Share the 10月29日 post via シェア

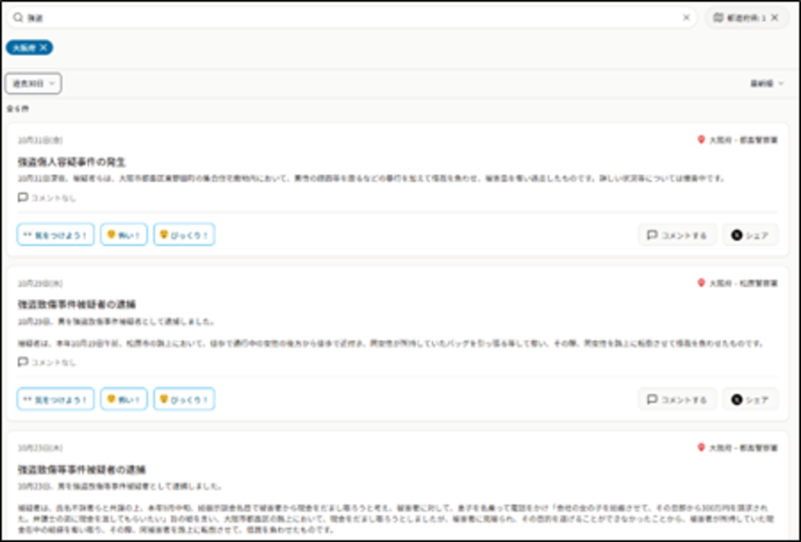(750, 399)
